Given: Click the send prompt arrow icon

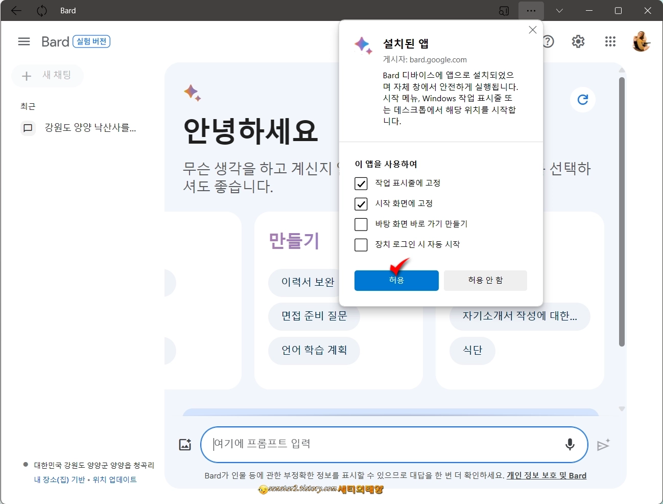Looking at the screenshot, I should click(603, 445).
